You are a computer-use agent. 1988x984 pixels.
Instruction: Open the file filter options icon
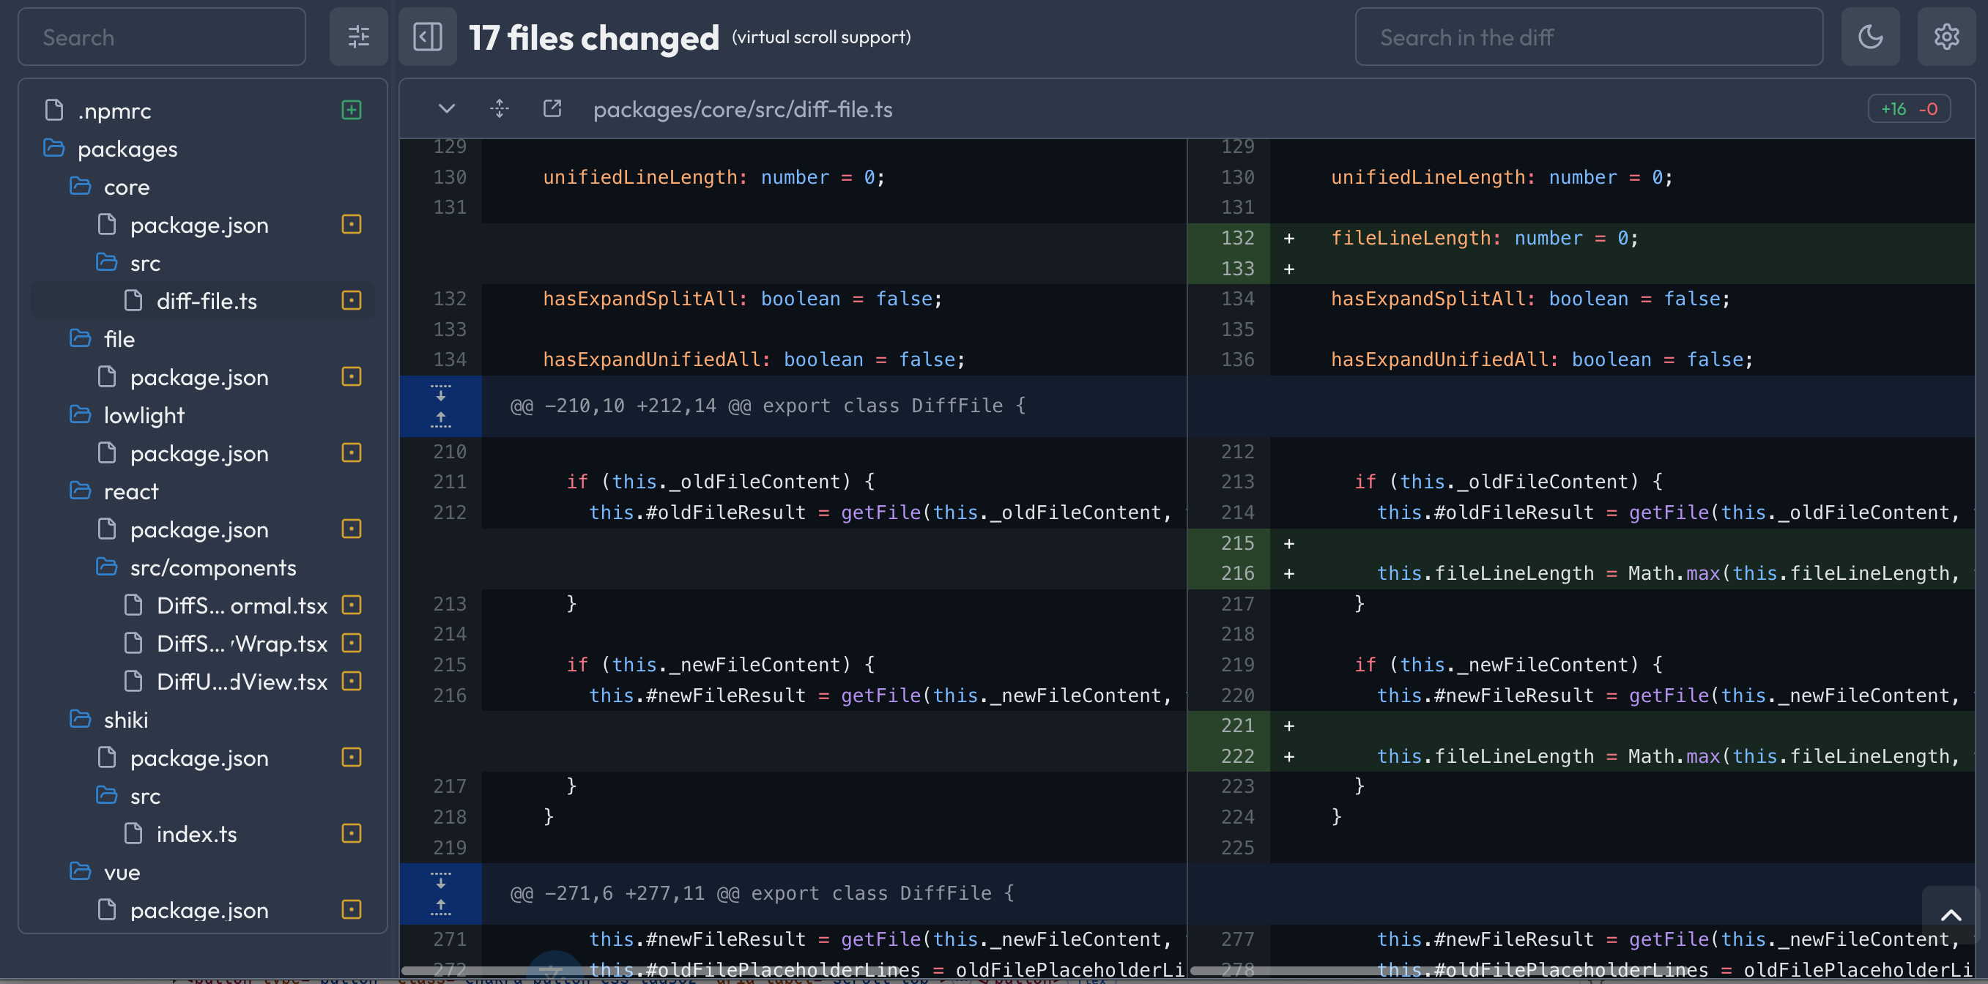pos(358,37)
